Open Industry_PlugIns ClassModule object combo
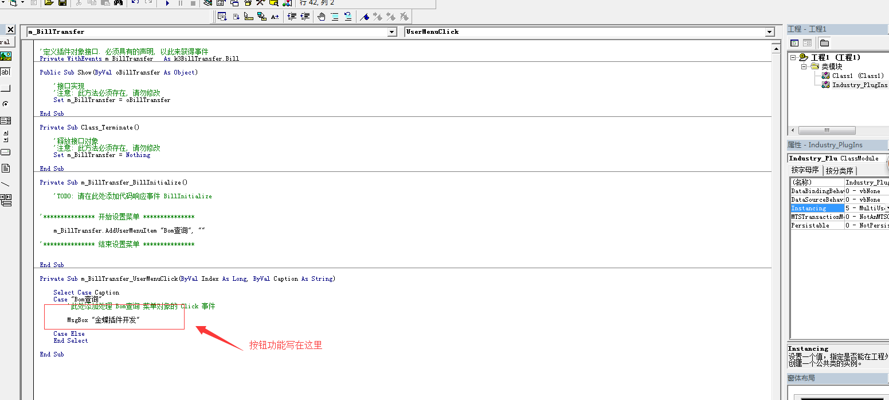Viewport: 889px width, 400px height. click(838, 158)
